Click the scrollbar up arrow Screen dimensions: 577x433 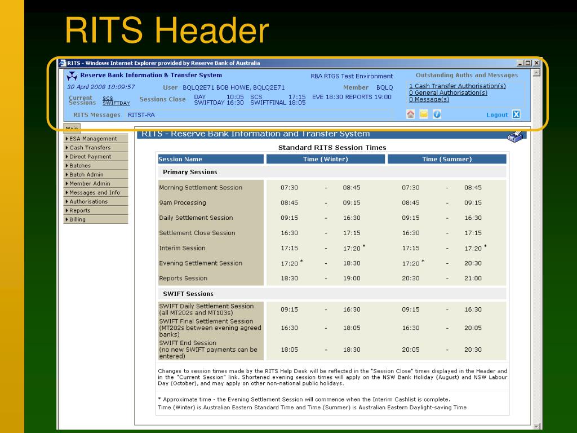coord(536,73)
